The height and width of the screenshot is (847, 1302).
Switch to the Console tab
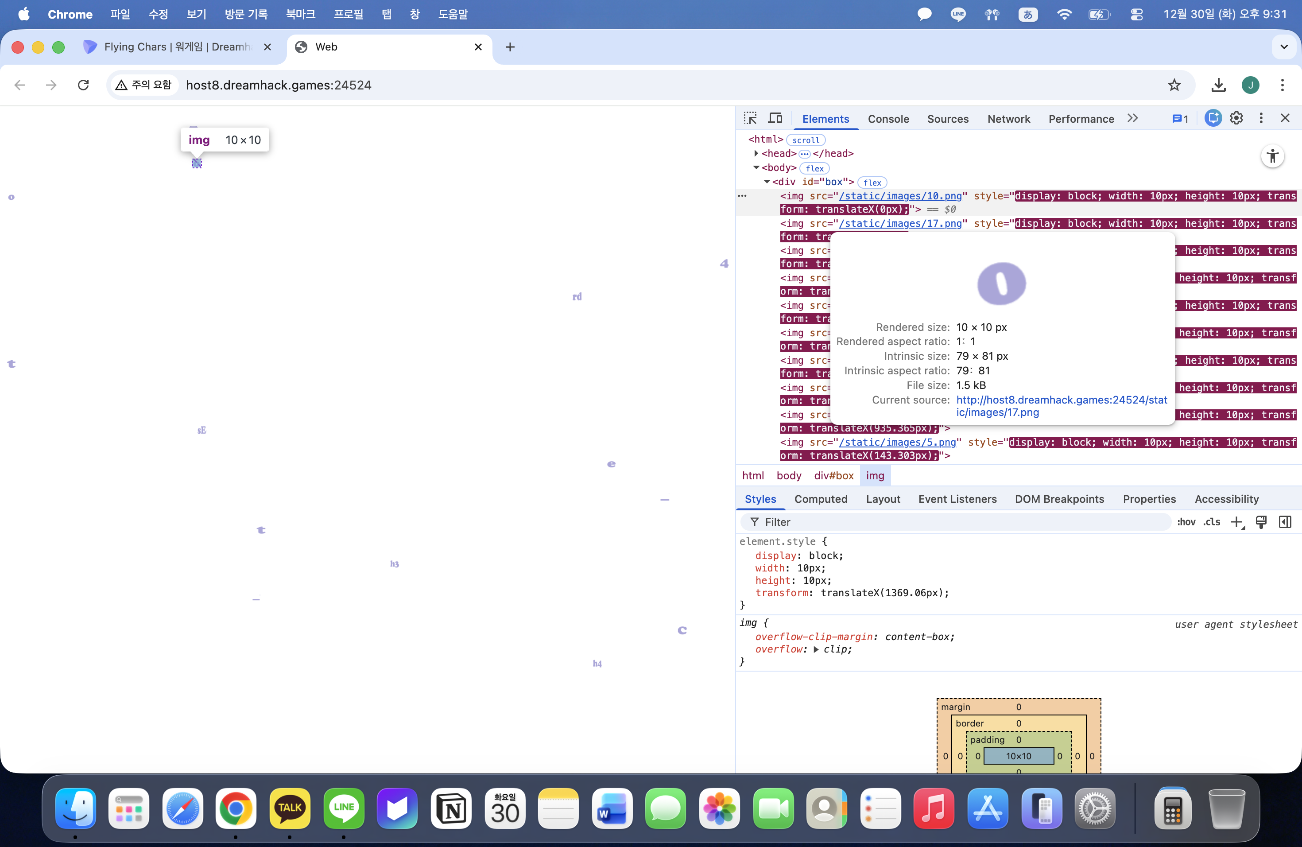pyautogui.click(x=888, y=119)
